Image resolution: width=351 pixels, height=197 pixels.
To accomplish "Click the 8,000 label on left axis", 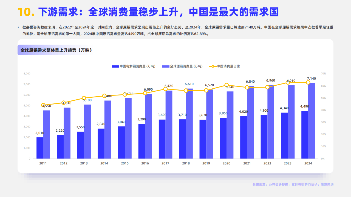I will pyautogui.click(x=27, y=74).
